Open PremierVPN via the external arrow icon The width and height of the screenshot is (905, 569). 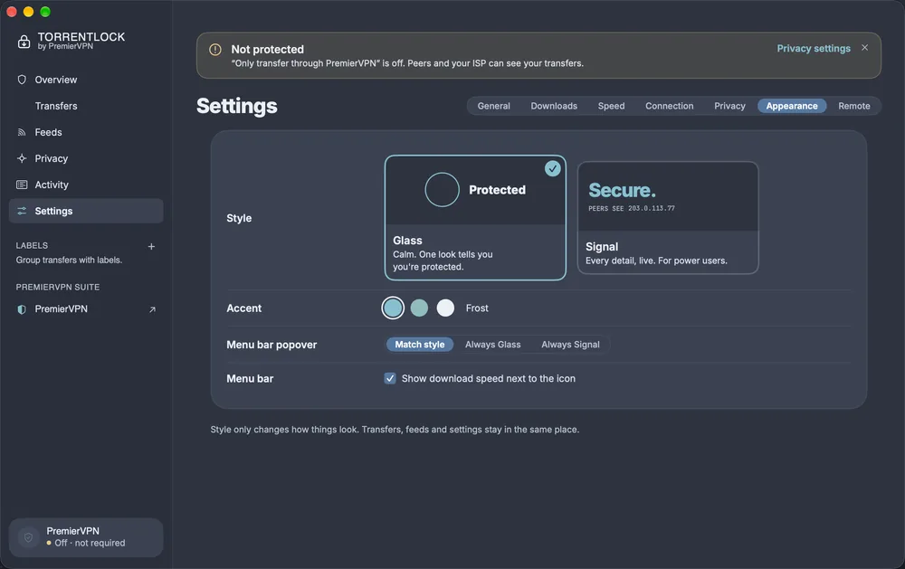(152, 309)
